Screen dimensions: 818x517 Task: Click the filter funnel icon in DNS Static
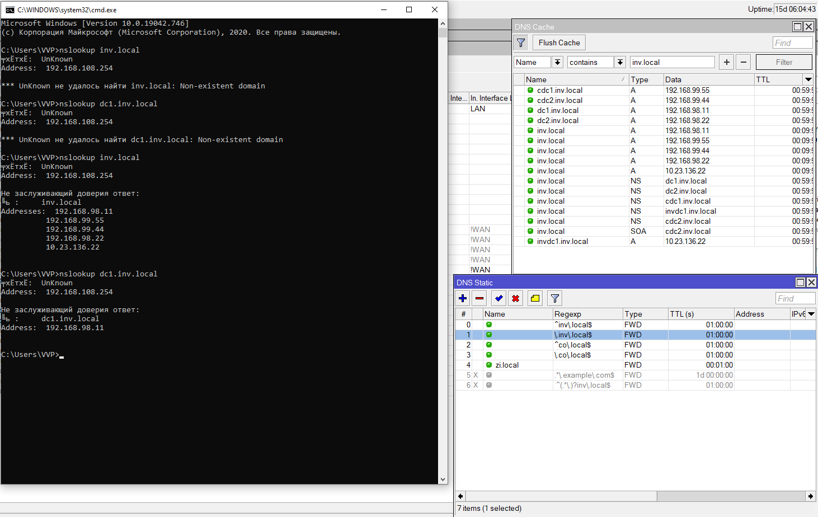(555, 298)
